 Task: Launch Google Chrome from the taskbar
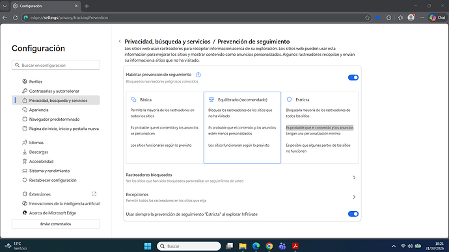[x=269, y=246]
